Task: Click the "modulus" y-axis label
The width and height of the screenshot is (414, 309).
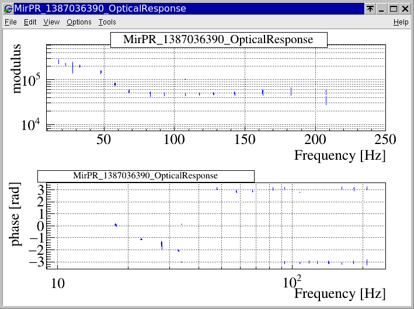Action: tap(18, 68)
